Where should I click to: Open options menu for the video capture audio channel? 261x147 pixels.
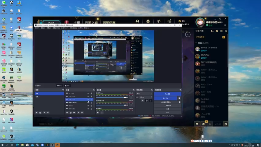coord(131,105)
